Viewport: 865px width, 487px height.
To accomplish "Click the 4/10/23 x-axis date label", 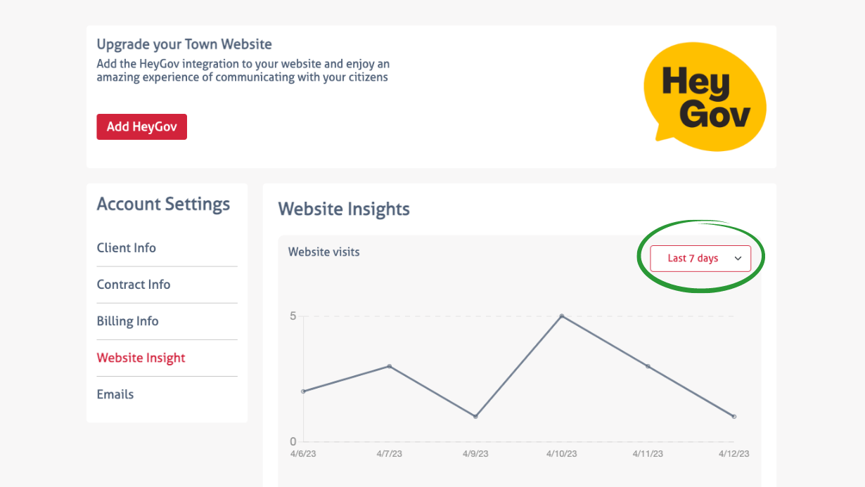I will [x=561, y=454].
